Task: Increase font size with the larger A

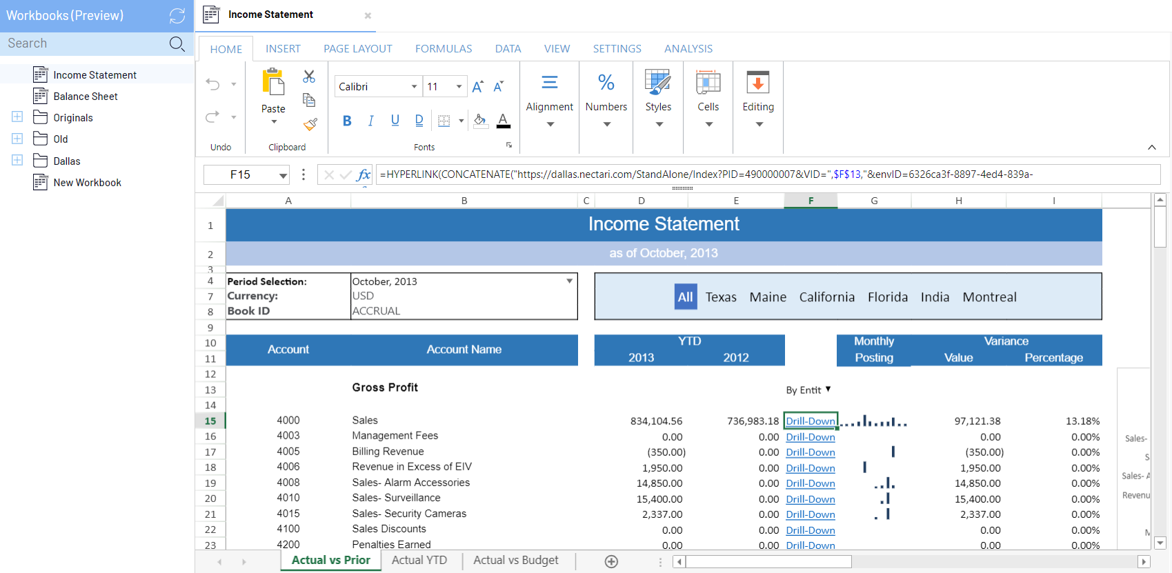Action: tap(477, 87)
